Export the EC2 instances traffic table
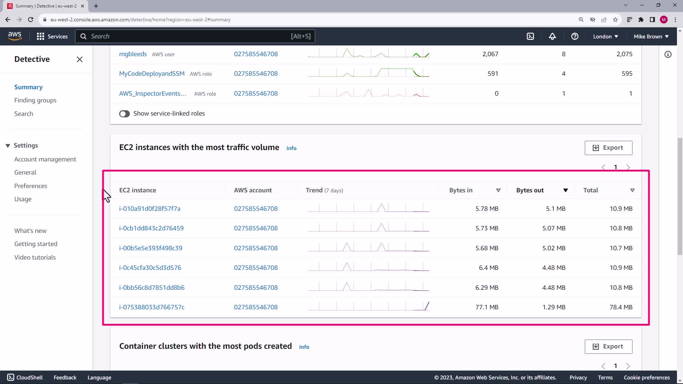This screenshot has width=683, height=384. coord(608,148)
